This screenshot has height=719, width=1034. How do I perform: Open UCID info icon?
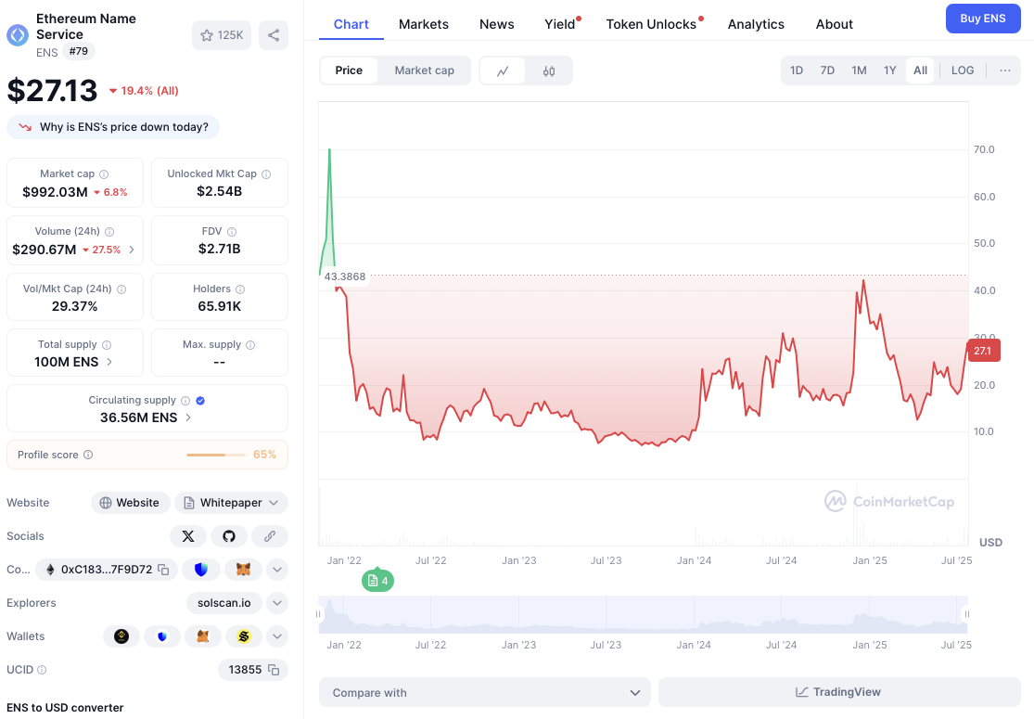(43, 670)
